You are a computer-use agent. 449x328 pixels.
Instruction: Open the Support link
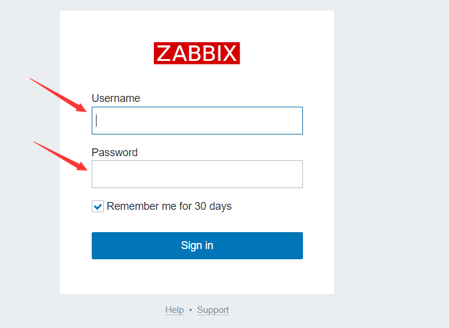tap(213, 310)
